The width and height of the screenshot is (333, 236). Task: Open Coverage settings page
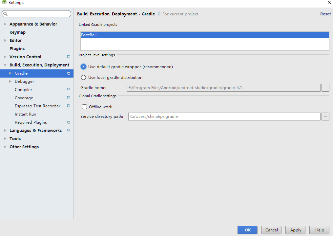tap(24, 98)
